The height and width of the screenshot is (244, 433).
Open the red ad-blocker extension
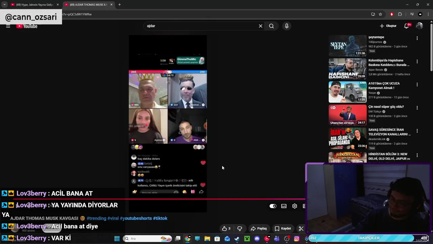click(x=392, y=14)
